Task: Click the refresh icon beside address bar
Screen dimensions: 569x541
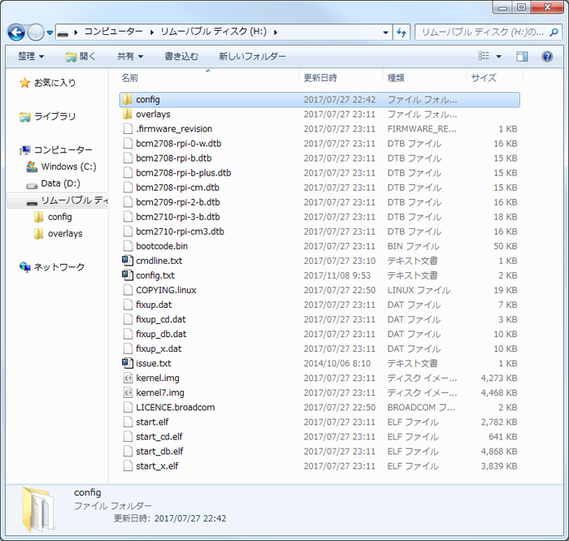Action: click(x=402, y=32)
